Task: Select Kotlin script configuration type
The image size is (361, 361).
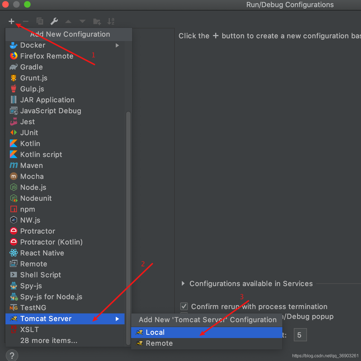Action: 65,155
